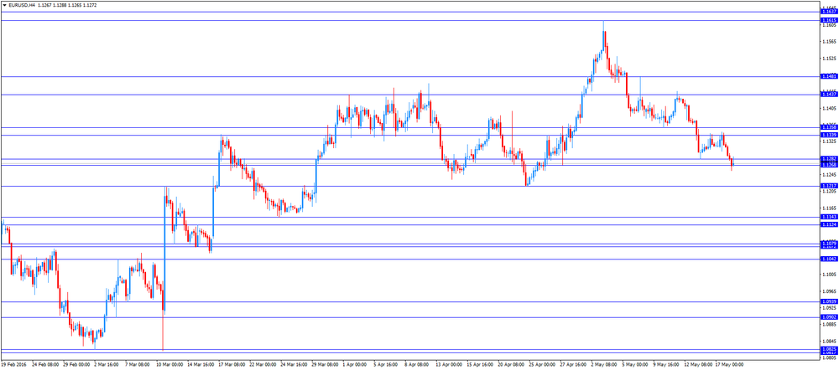Click the 5 May 00:00 time label
Image resolution: width=839 pixels, height=370 pixels.
pos(634,365)
